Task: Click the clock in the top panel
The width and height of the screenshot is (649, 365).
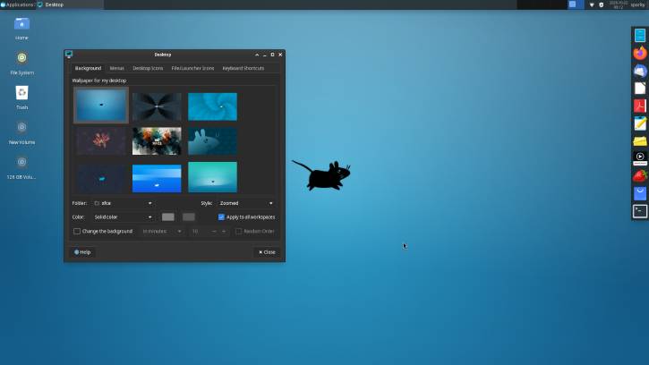Action: point(618,4)
